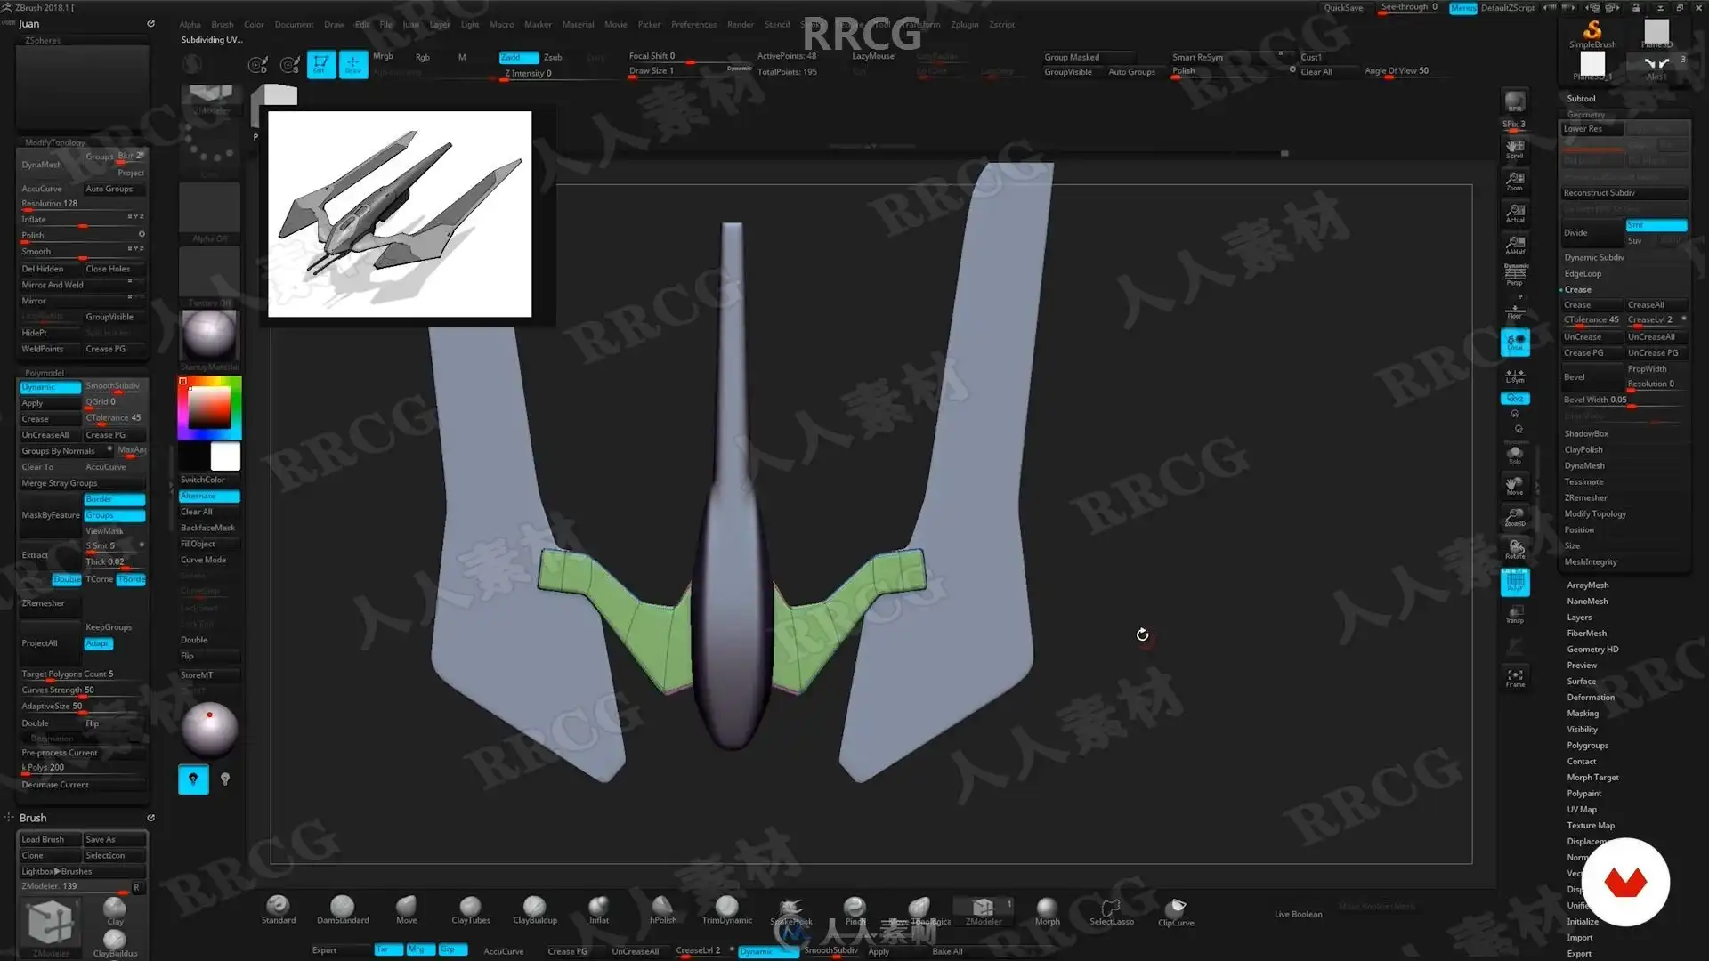
Task: Select the ClayBuildup brush in bottom shelf
Action: (x=534, y=909)
